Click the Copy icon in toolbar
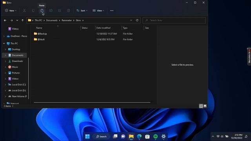The image size is (251, 141). point(33,11)
